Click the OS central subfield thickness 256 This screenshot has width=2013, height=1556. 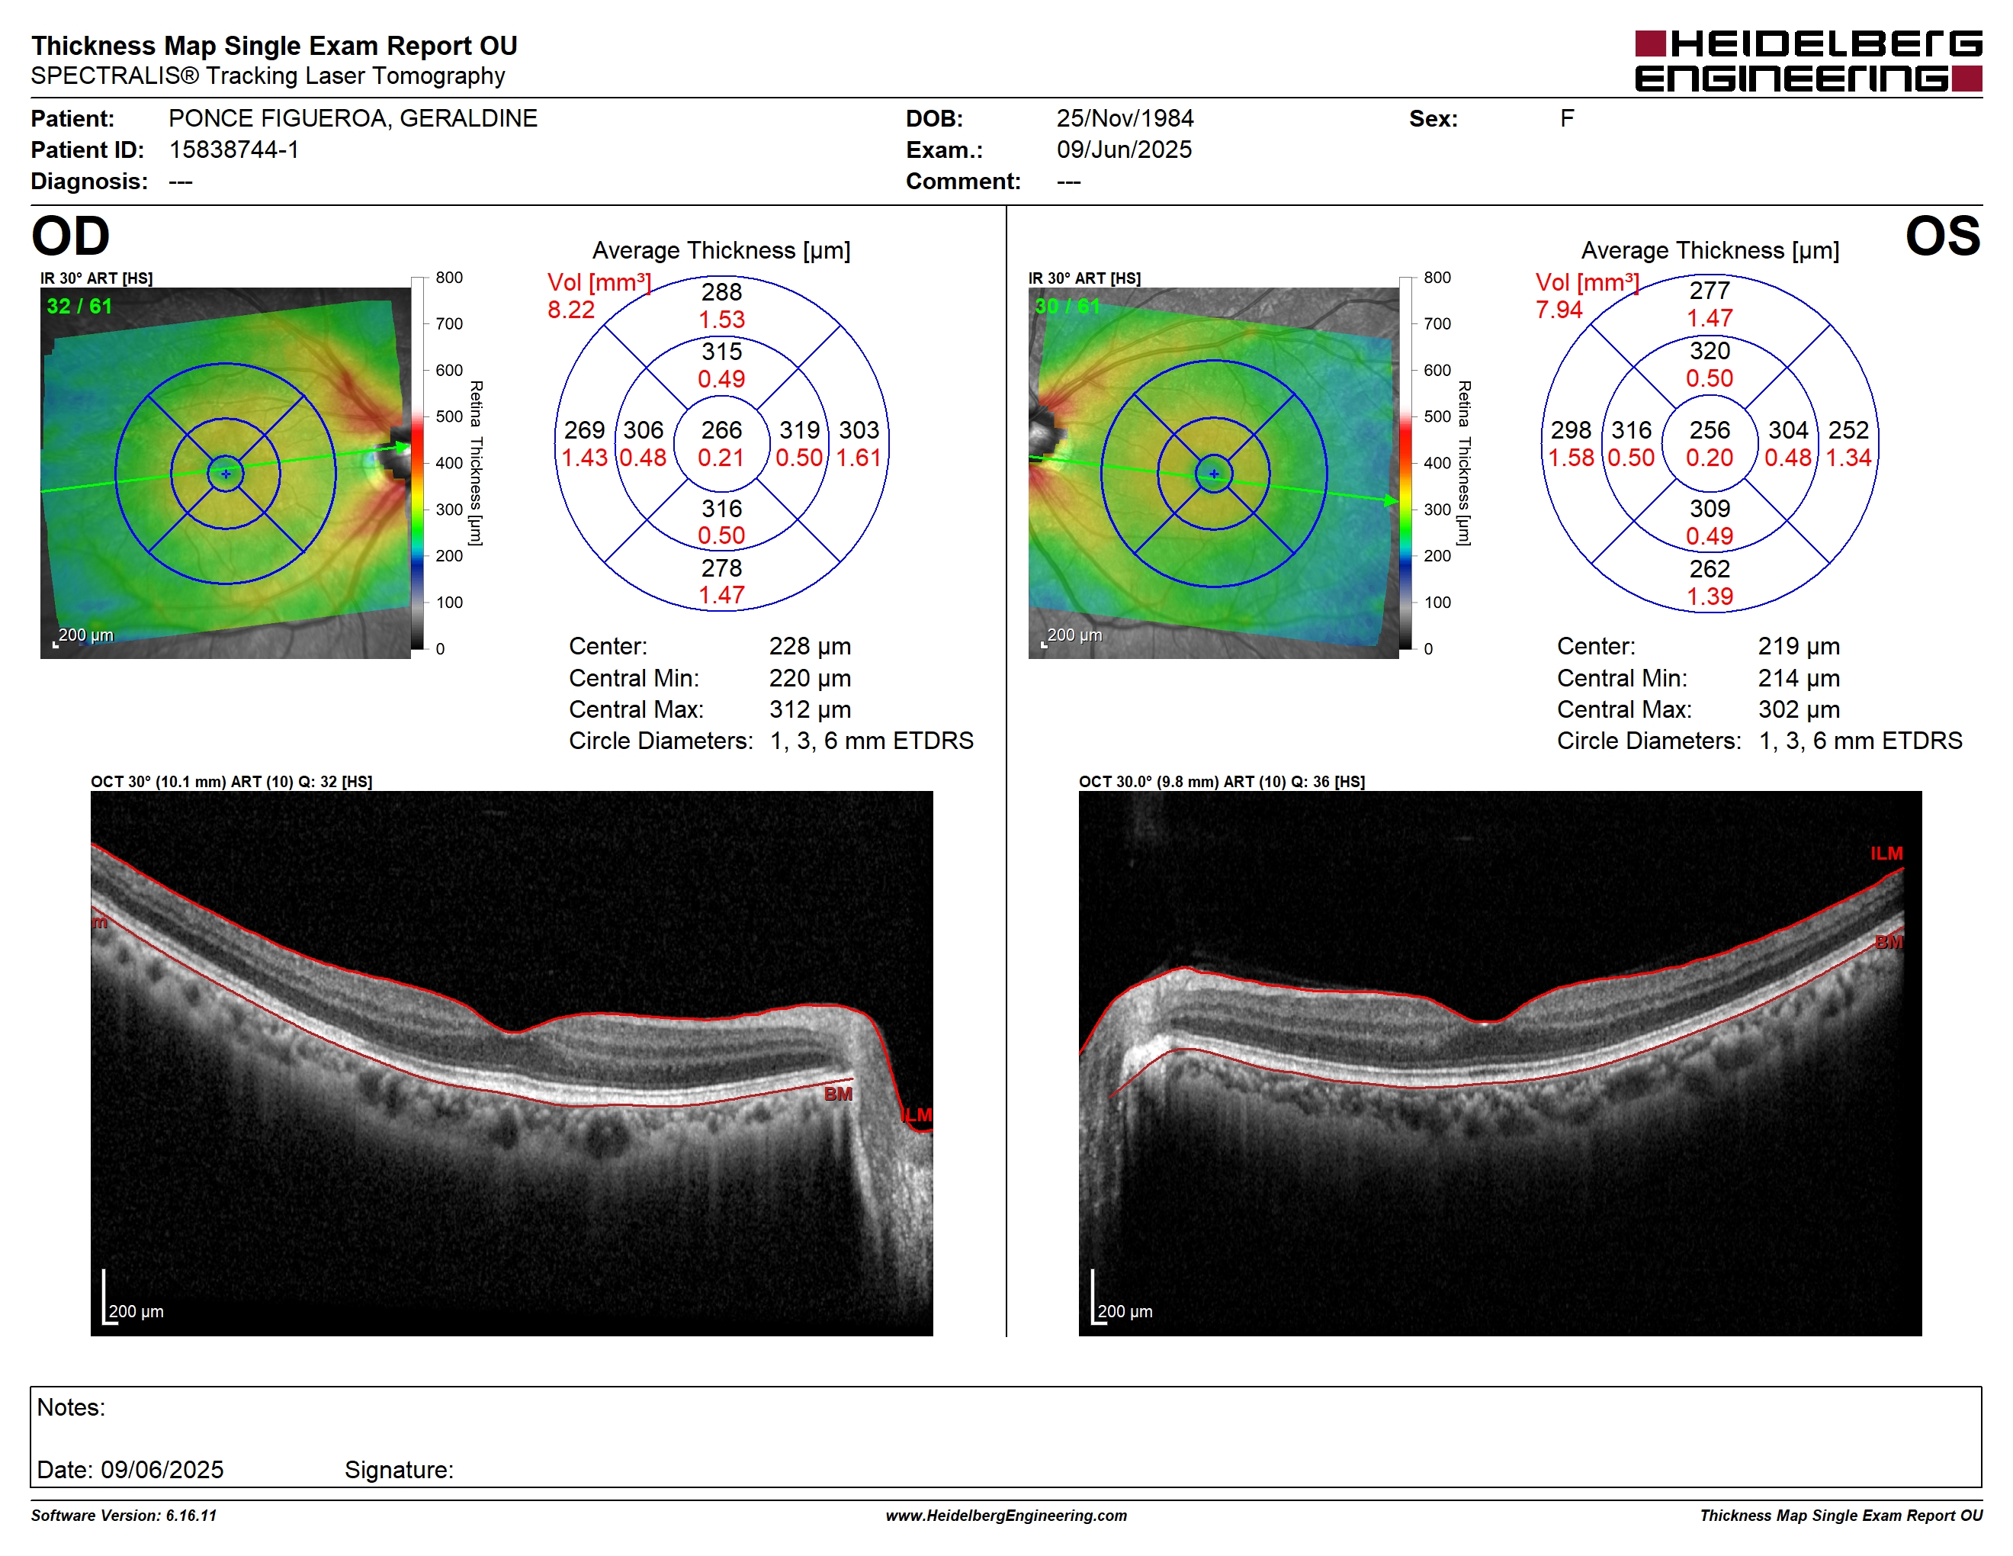pyautogui.click(x=1710, y=429)
